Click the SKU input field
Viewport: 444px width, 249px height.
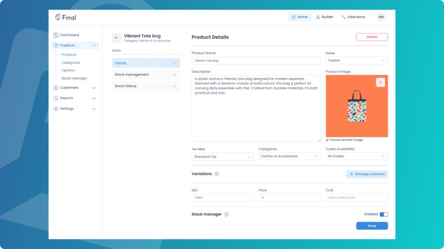pyautogui.click(x=222, y=198)
